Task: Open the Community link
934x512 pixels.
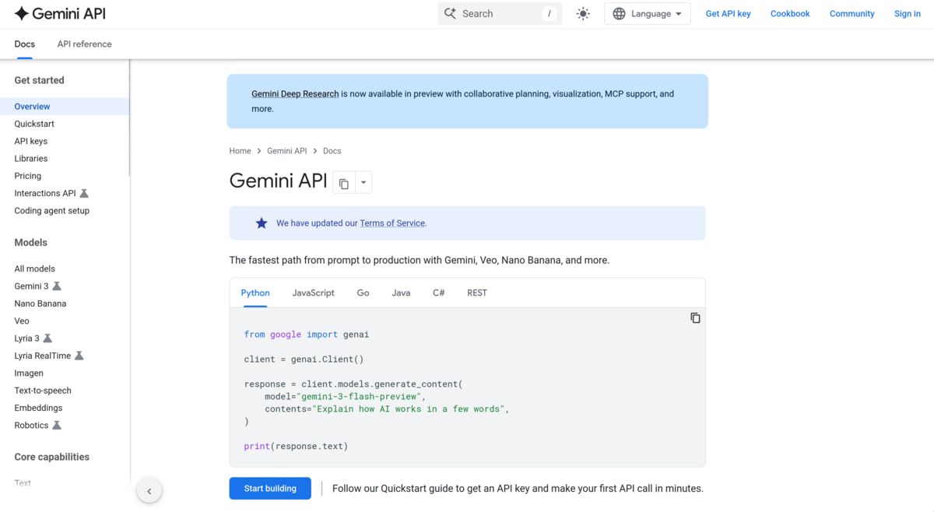Action: pyautogui.click(x=851, y=14)
